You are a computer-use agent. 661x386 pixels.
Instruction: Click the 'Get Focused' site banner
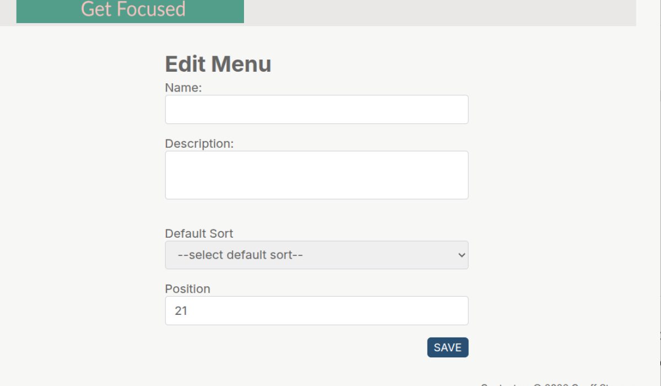132,9
